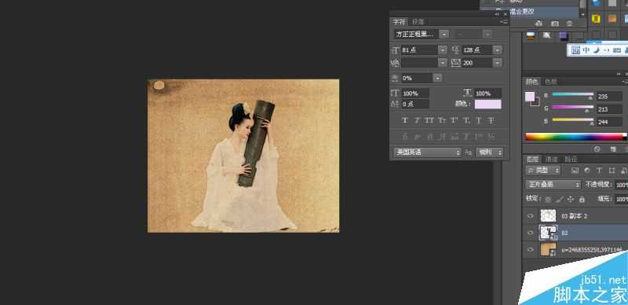Filter layers by pixel layer icon

pos(575,171)
